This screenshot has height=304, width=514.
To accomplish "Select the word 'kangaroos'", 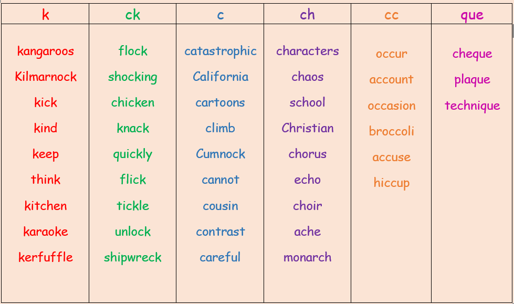I will pos(46,51).
